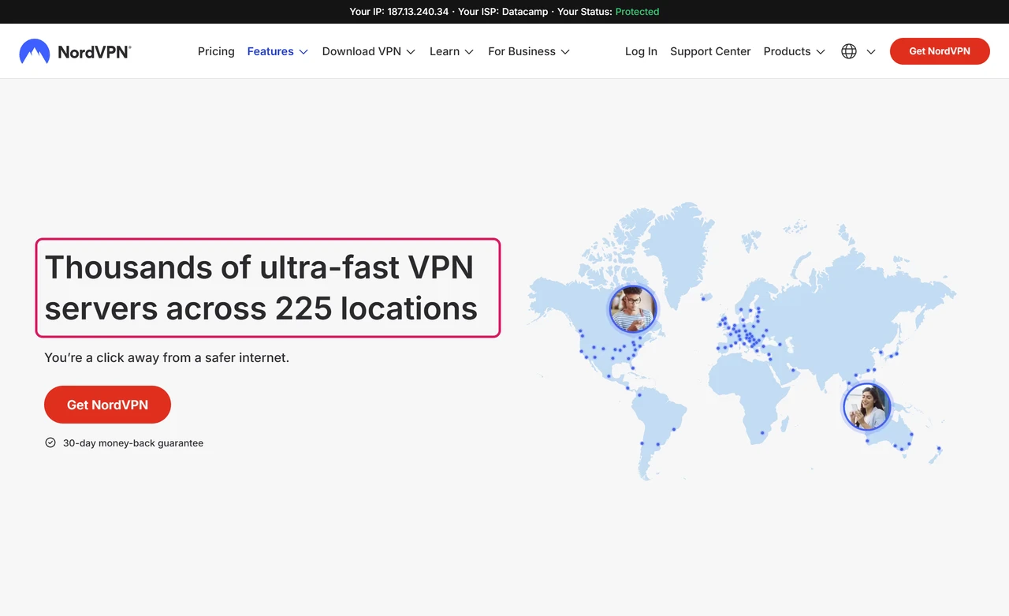Expand the Features dropdown chevron
The width and height of the screenshot is (1009, 616).
click(303, 52)
